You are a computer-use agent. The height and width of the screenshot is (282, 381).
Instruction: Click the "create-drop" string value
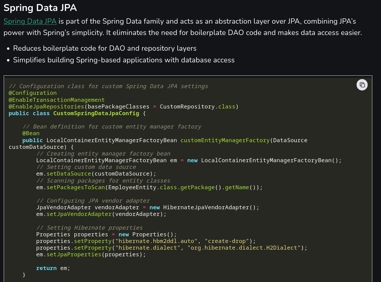227,241
